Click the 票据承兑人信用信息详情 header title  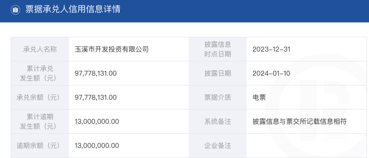tap(73, 9)
